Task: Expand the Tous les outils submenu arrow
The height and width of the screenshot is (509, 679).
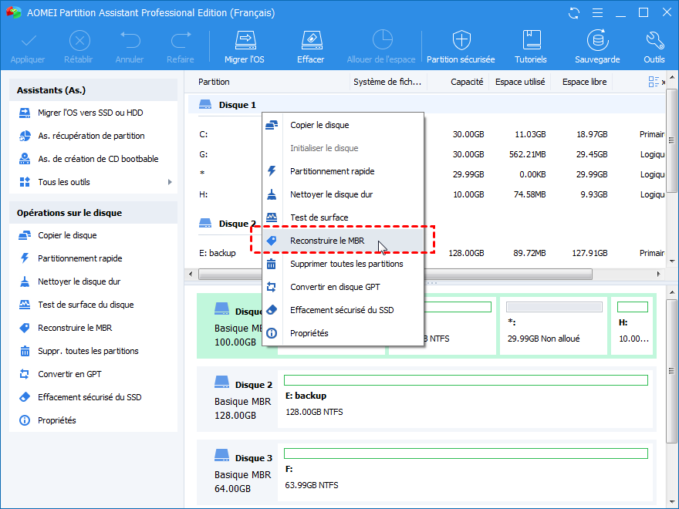Action: point(170,182)
